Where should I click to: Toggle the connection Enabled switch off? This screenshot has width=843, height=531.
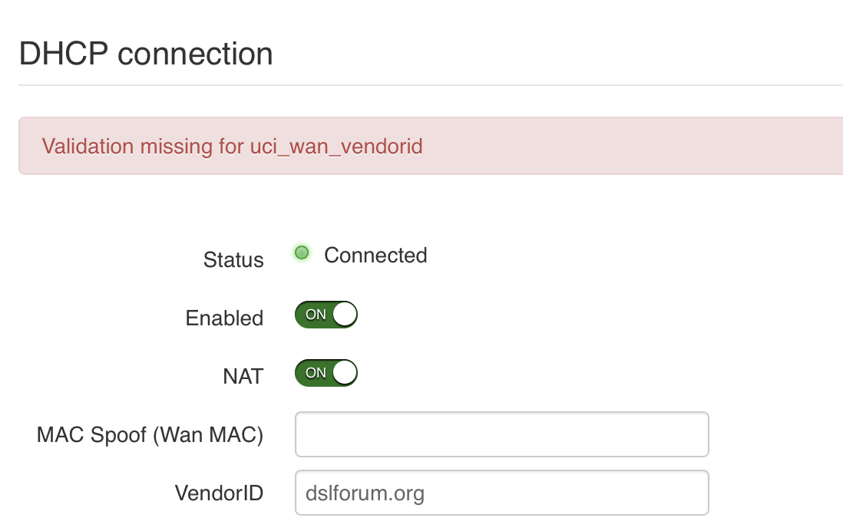pyautogui.click(x=326, y=315)
